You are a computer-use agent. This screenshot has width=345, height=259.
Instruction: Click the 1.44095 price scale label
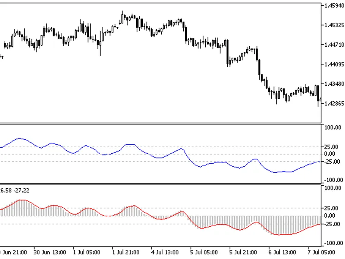(334, 64)
